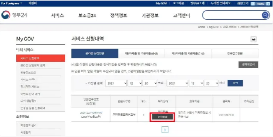Open the end month dropdown showing 12
The image size is (273, 137).
click(x=196, y=83)
